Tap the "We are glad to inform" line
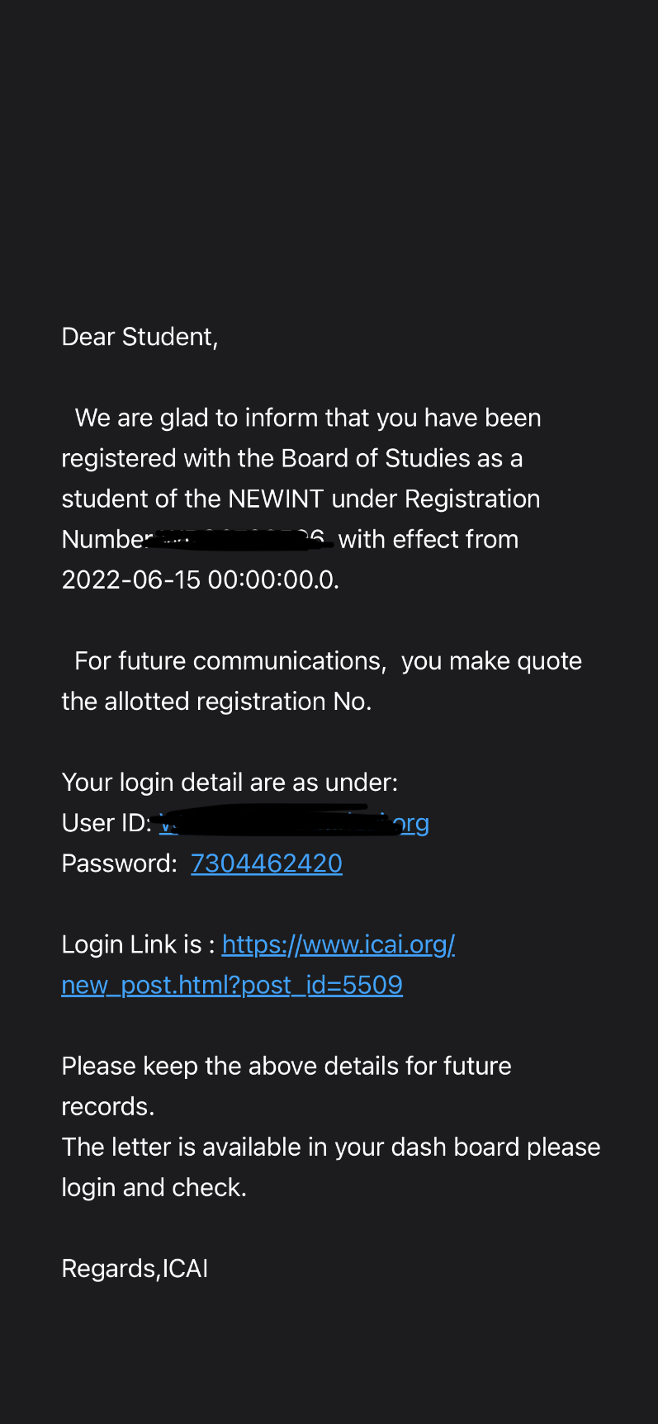Image resolution: width=658 pixels, height=1424 pixels. pos(307,419)
